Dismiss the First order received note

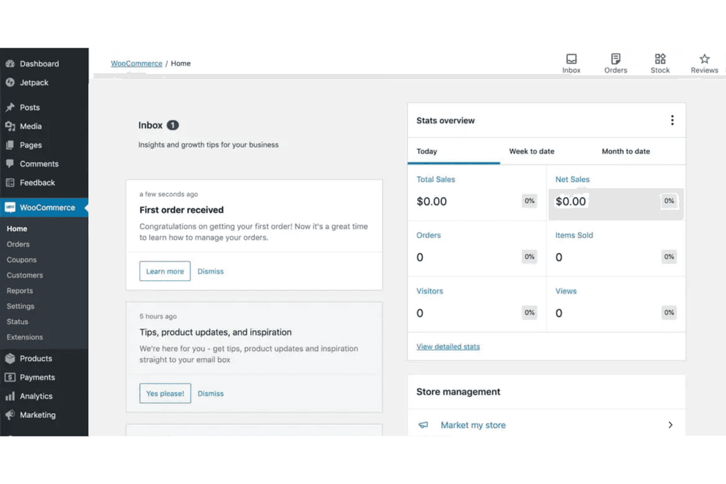click(210, 272)
